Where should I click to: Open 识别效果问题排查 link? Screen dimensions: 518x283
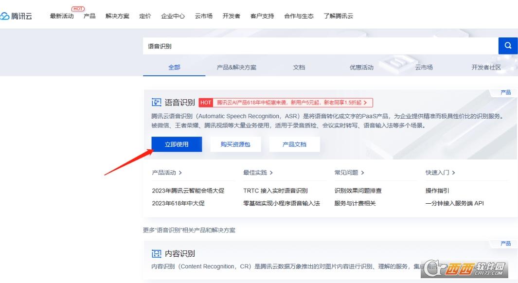358,191
